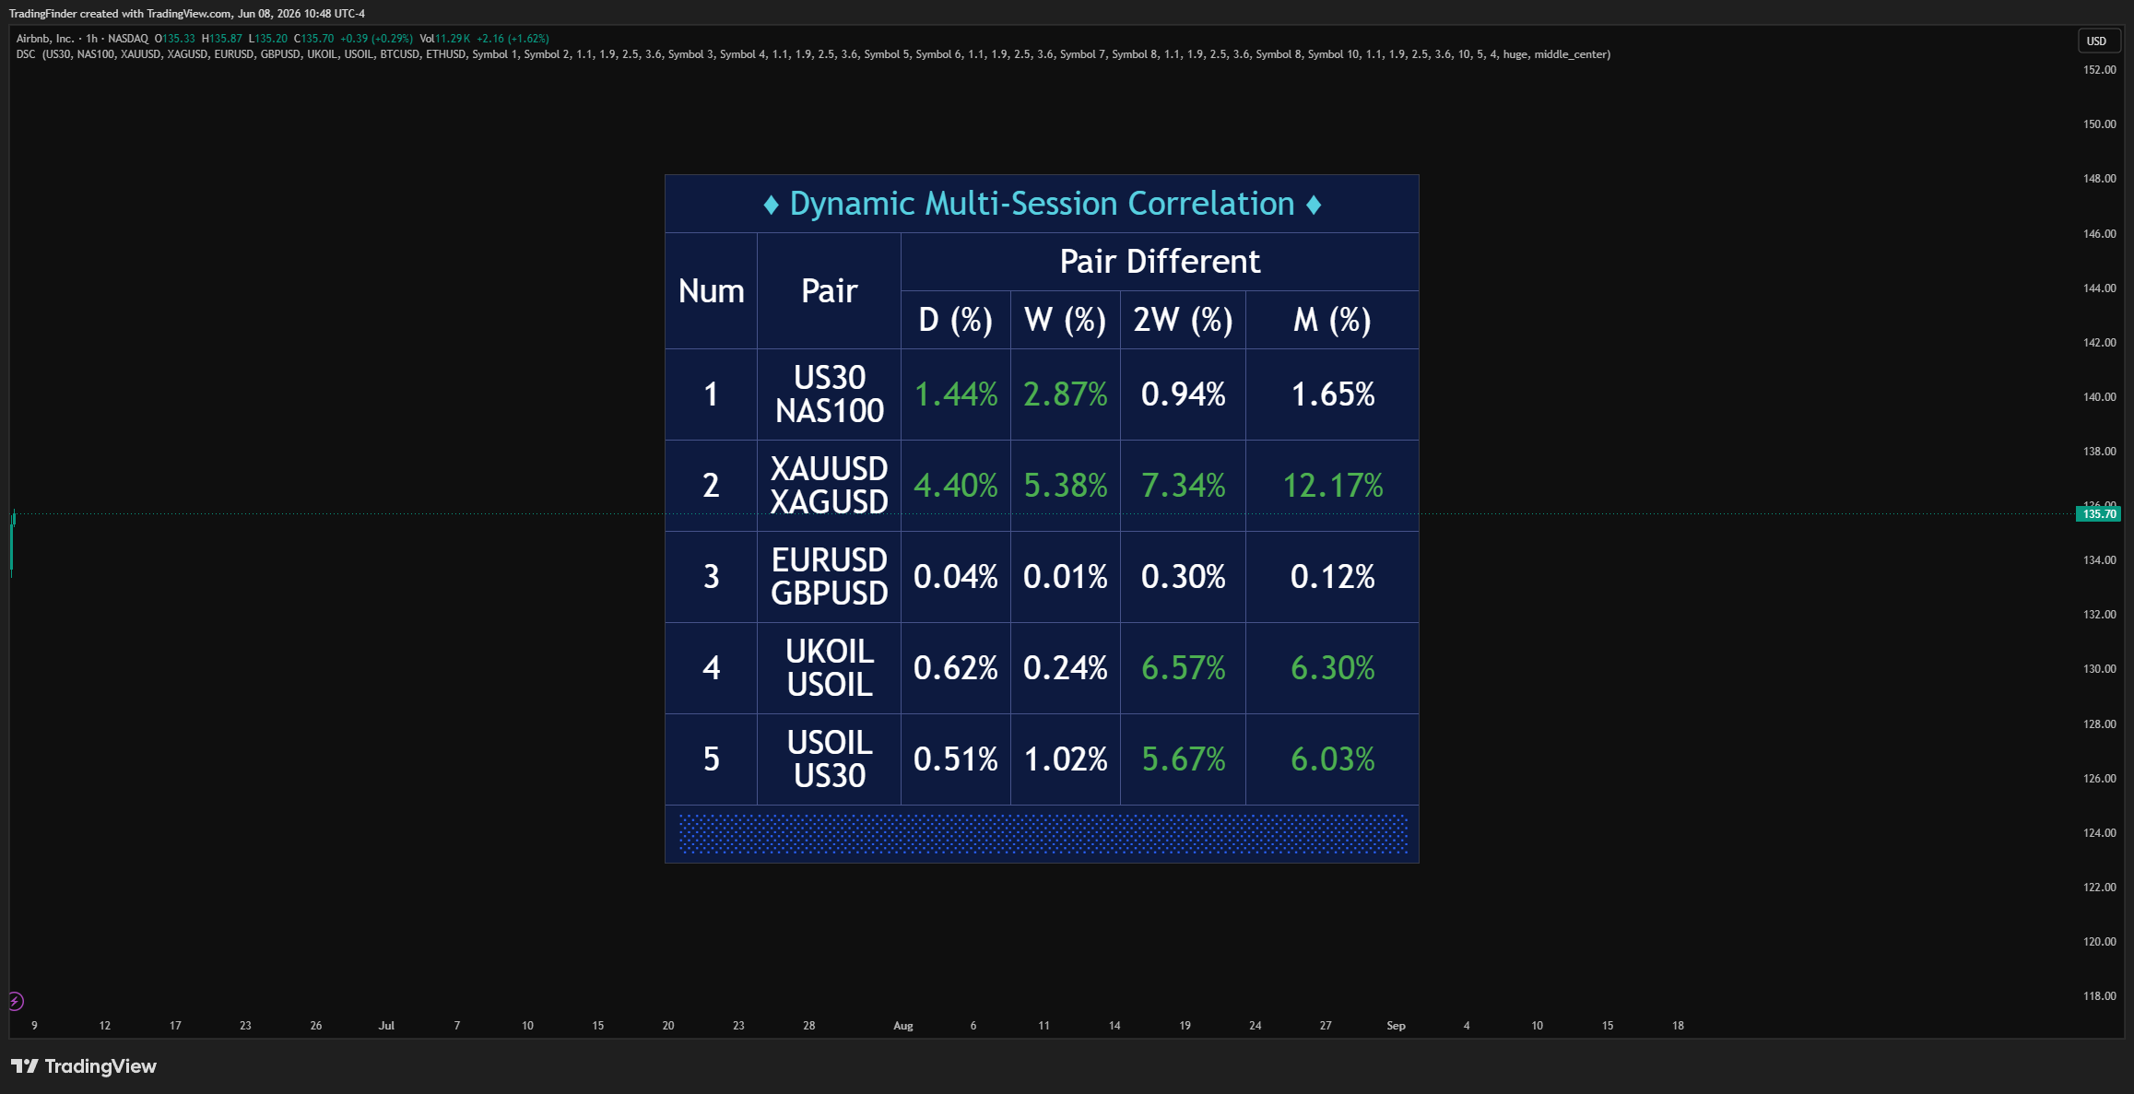Click the 0.04% daily value
Image resolution: width=2134 pixels, height=1094 pixels.
956,577
